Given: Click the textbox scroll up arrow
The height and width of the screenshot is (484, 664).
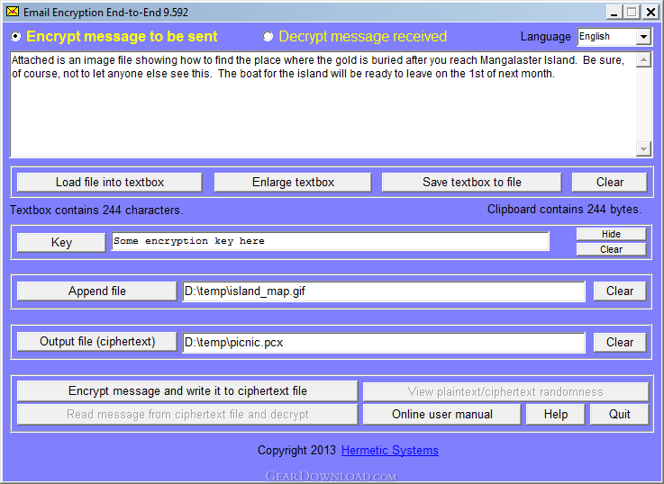Looking at the screenshot, I should coord(643,59).
